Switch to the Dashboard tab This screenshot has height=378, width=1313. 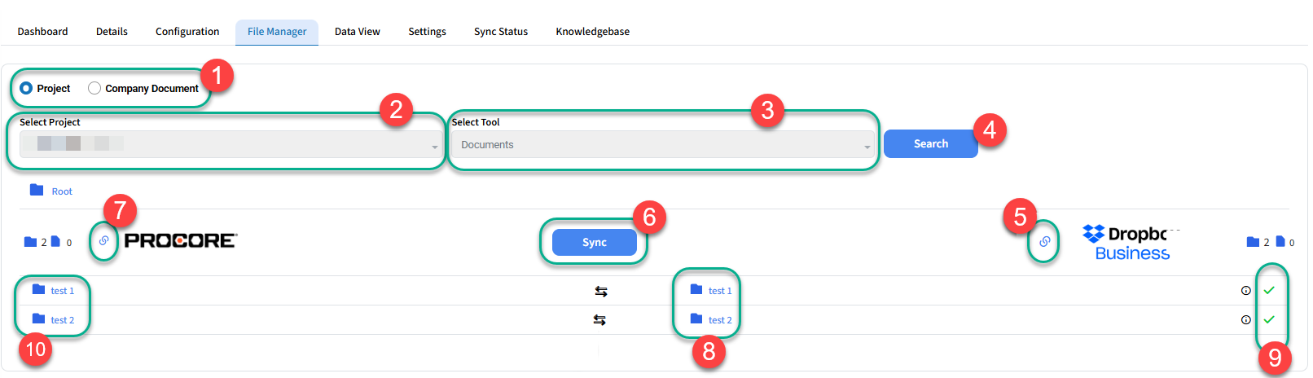pyautogui.click(x=42, y=32)
